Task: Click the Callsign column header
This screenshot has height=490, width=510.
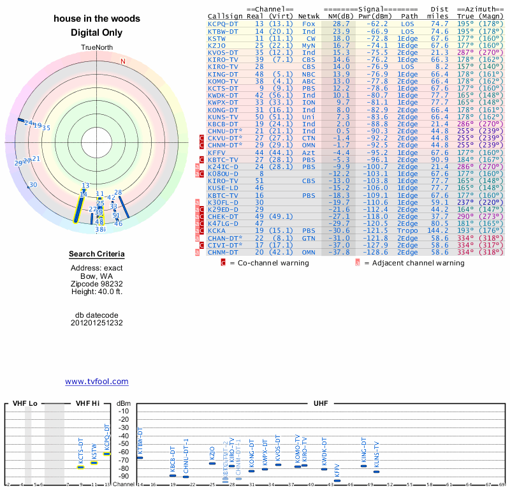Action: 225,17
